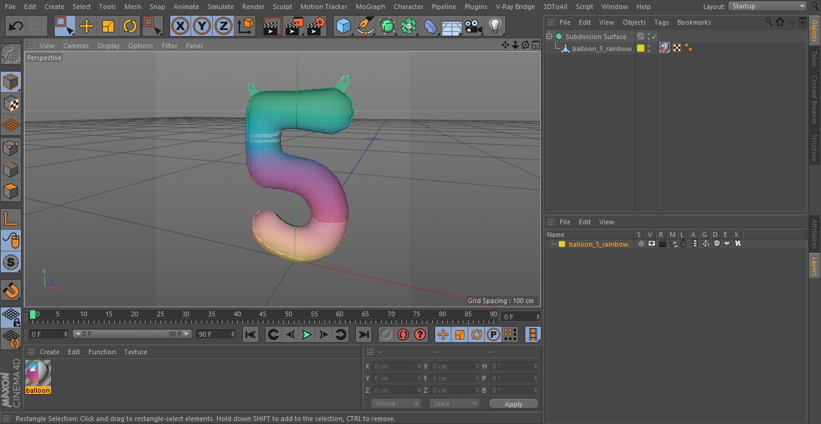
Task: Open the Mesh menu
Action: point(132,7)
